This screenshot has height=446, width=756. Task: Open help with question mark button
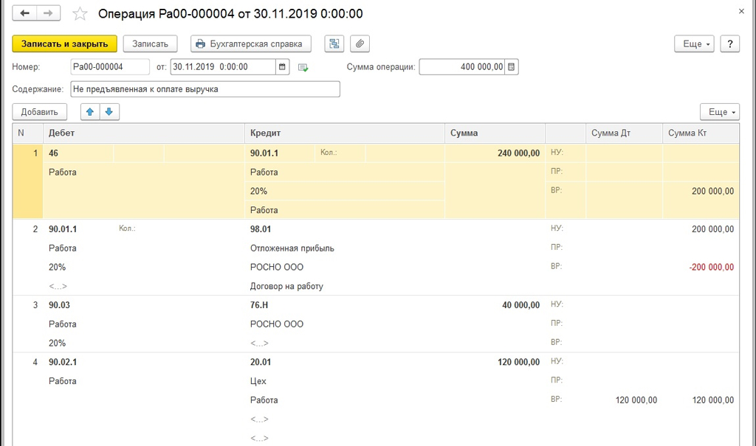click(x=729, y=44)
